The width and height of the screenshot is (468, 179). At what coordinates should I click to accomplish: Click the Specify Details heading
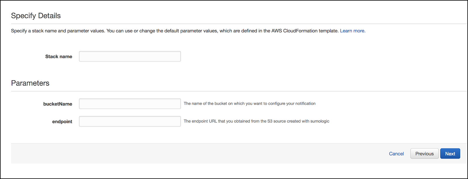pyautogui.click(x=36, y=16)
